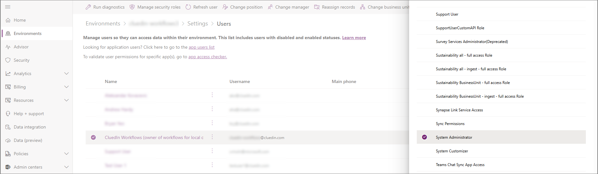Select Sustainability all - full access Role
Viewport: 598px width, 174px height.
(501, 55)
